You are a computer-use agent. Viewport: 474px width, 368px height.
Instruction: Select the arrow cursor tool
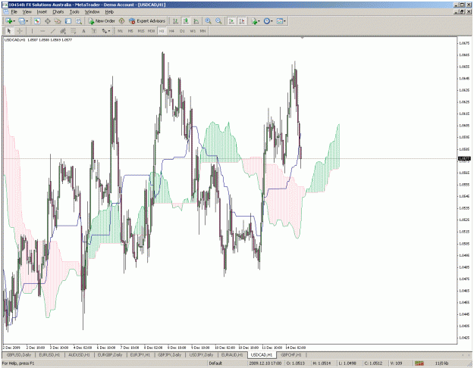(x=9, y=31)
